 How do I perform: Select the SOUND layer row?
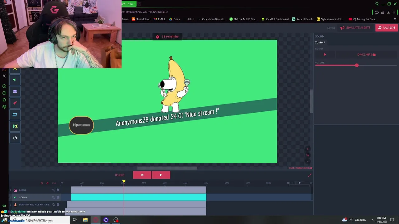click(x=34, y=197)
